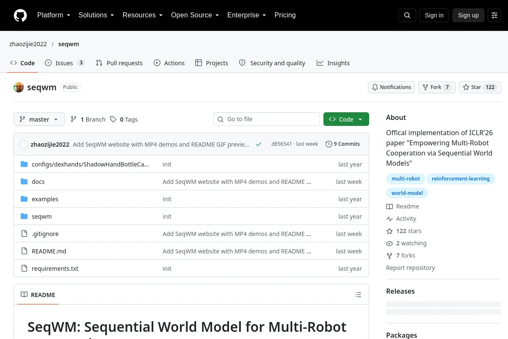Open the Insights tab
508x339 pixels.
333,63
